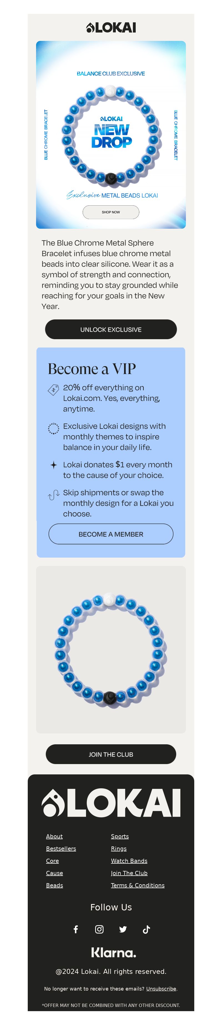The width and height of the screenshot is (222, 1022).
Task: Open the Cause footer link
Action: pyautogui.click(x=54, y=873)
